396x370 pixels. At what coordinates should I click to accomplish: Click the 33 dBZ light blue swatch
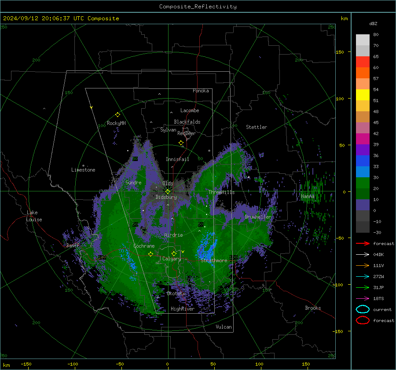pos(363,172)
